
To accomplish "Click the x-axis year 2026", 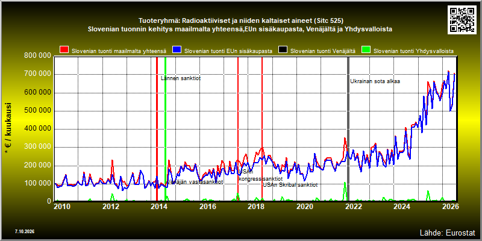I will point(450,207).
